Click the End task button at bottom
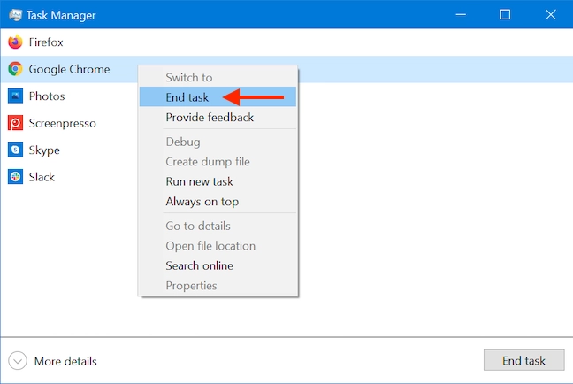 (x=524, y=360)
